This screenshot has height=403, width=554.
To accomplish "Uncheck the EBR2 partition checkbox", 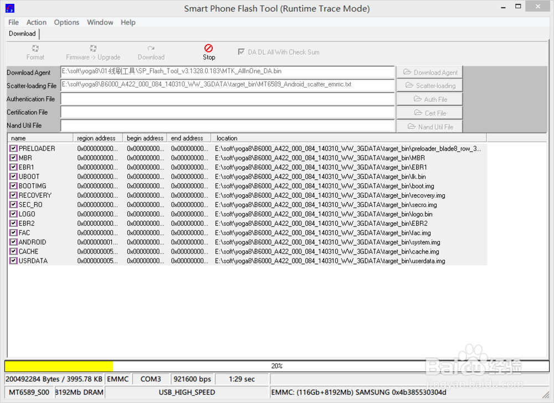I will [x=13, y=224].
